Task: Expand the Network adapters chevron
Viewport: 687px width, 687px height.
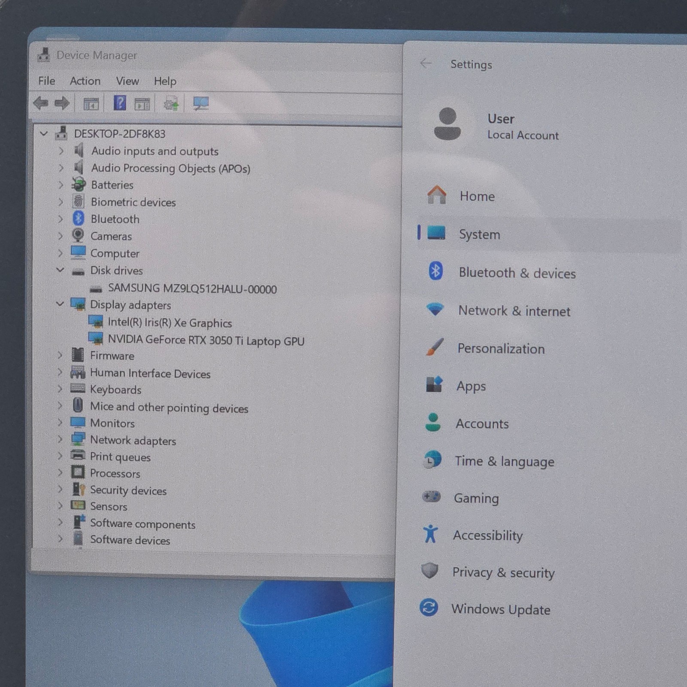Action: coord(60,439)
